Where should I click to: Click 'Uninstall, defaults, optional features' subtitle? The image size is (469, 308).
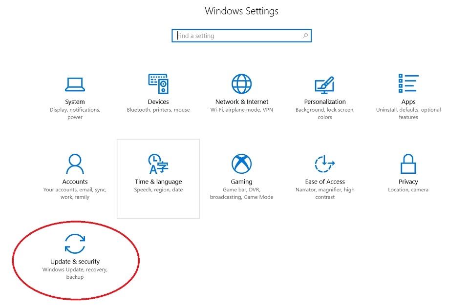pos(408,113)
